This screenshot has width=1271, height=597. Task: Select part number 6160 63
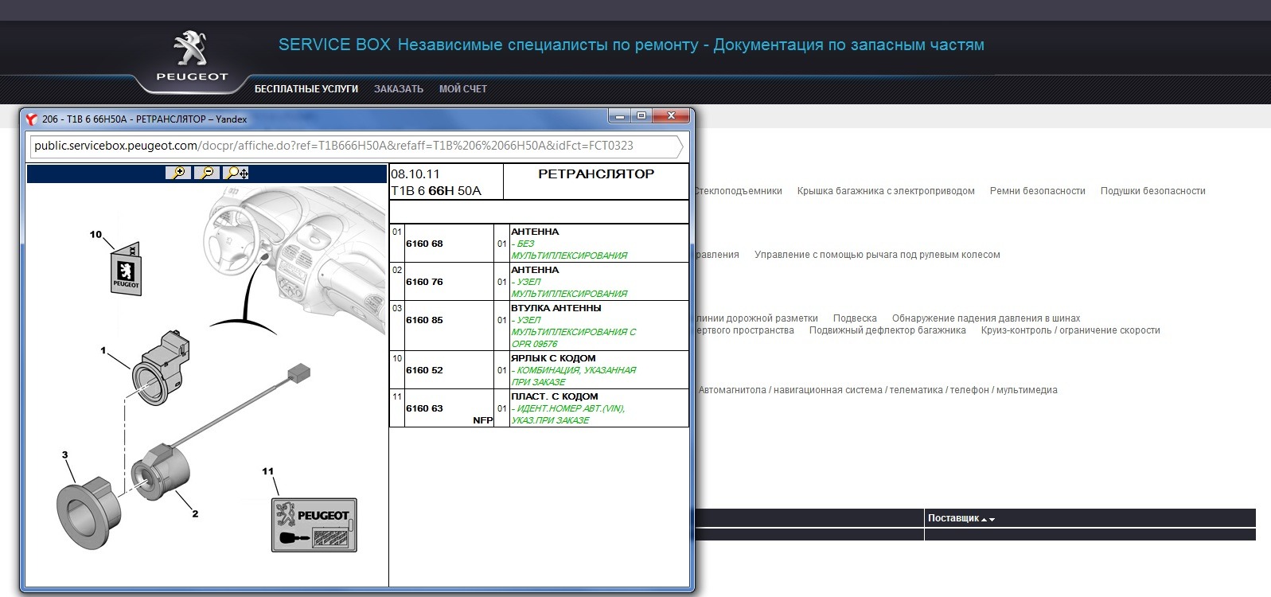tap(424, 408)
